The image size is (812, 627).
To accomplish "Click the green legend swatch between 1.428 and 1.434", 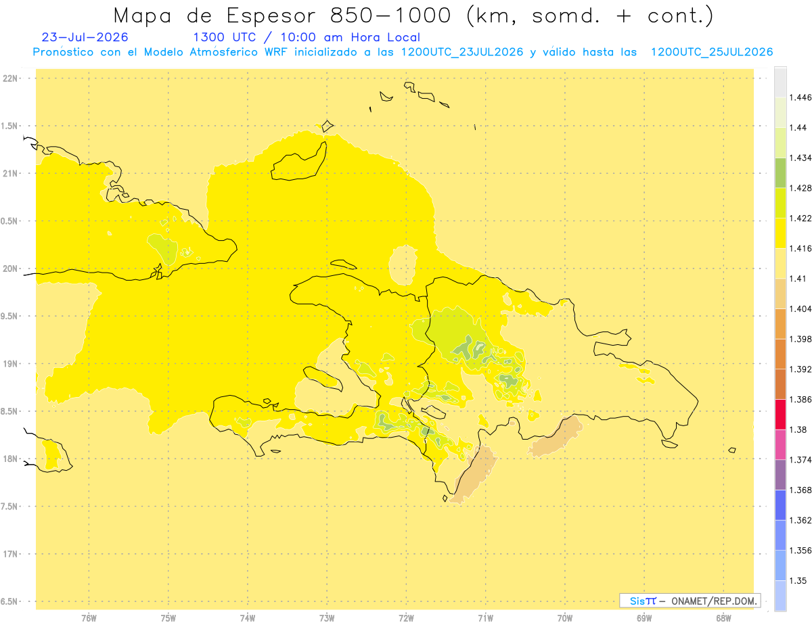I will (x=780, y=172).
